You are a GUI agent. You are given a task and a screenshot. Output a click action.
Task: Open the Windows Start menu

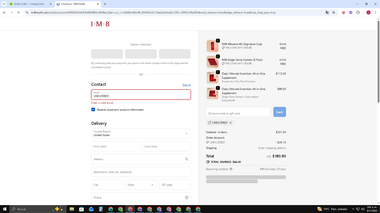click(x=5, y=209)
